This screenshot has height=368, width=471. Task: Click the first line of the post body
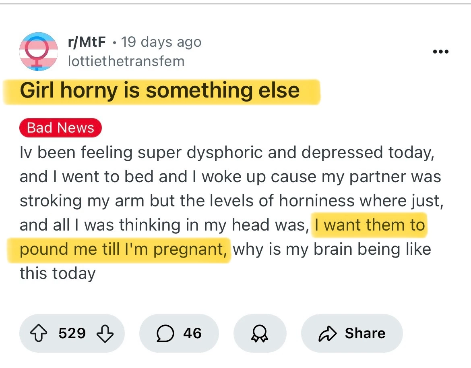(227, 153)
